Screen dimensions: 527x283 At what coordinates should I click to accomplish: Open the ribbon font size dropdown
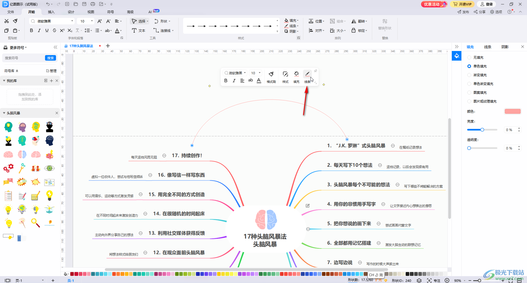pyautogui.click(x=92, y=21)
